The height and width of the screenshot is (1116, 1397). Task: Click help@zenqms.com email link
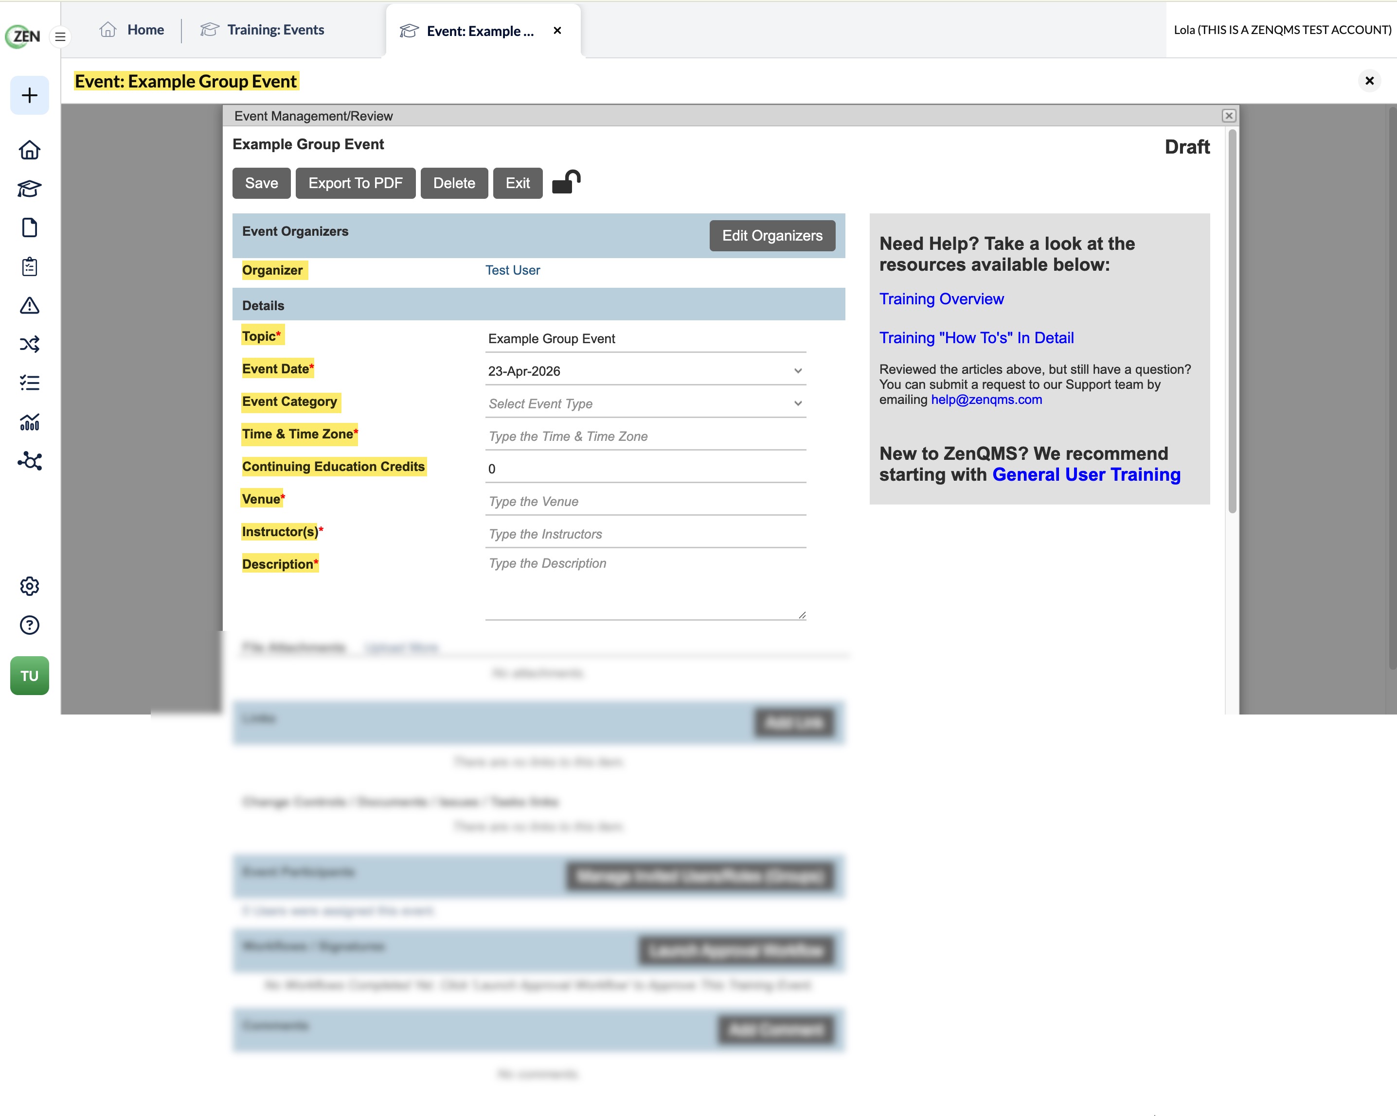[986, 400]
